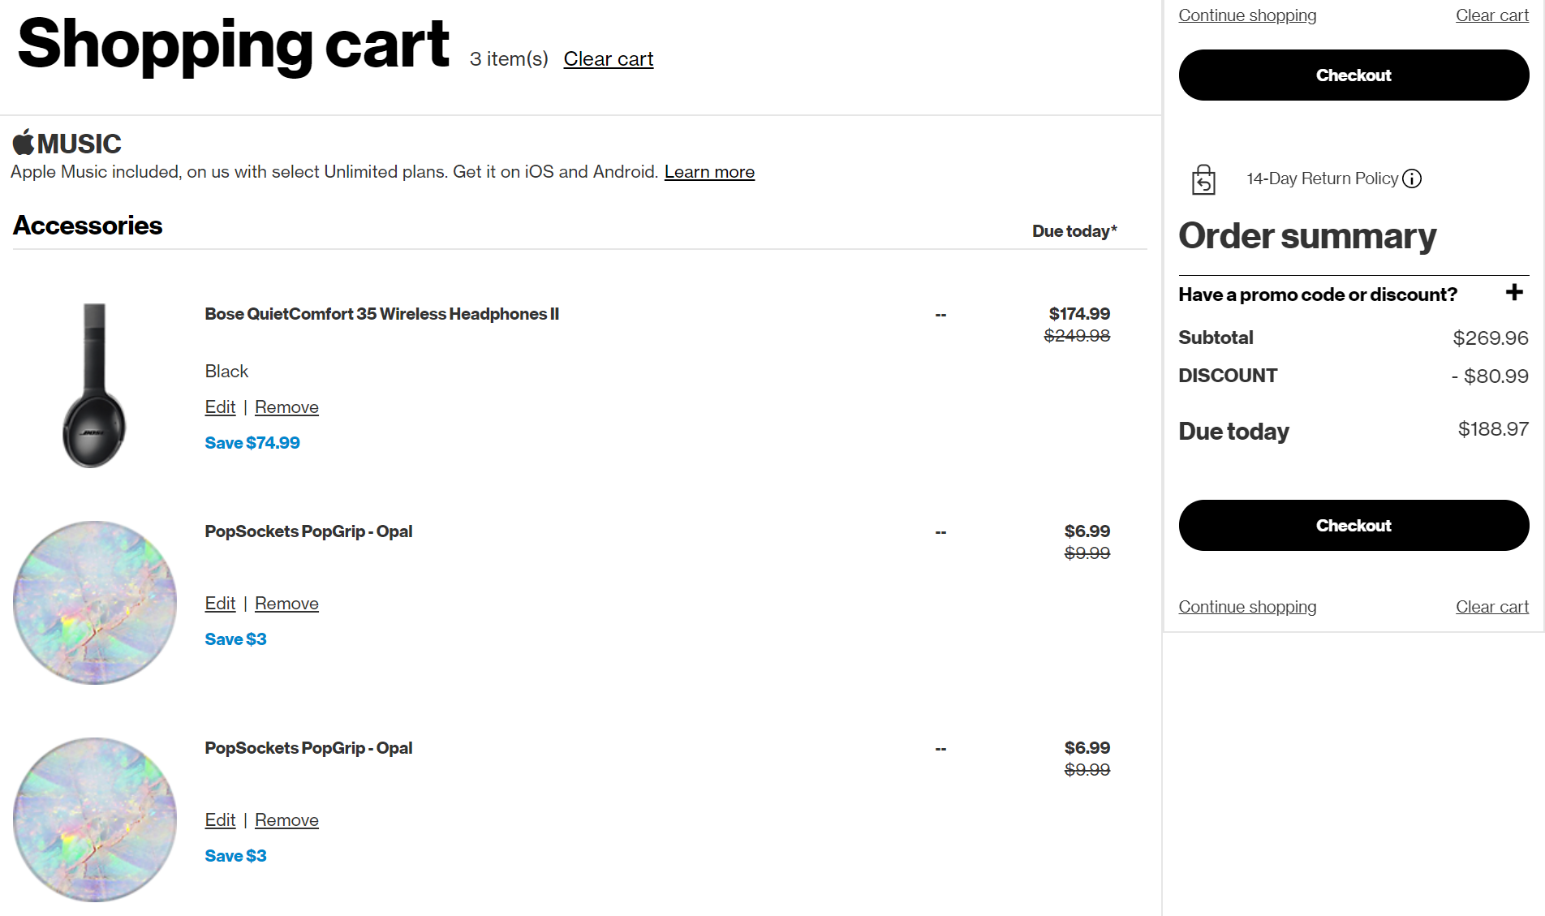Open Learn more about Apple Music
Screen dimensions: 1545x916
(x=709, y=172)
